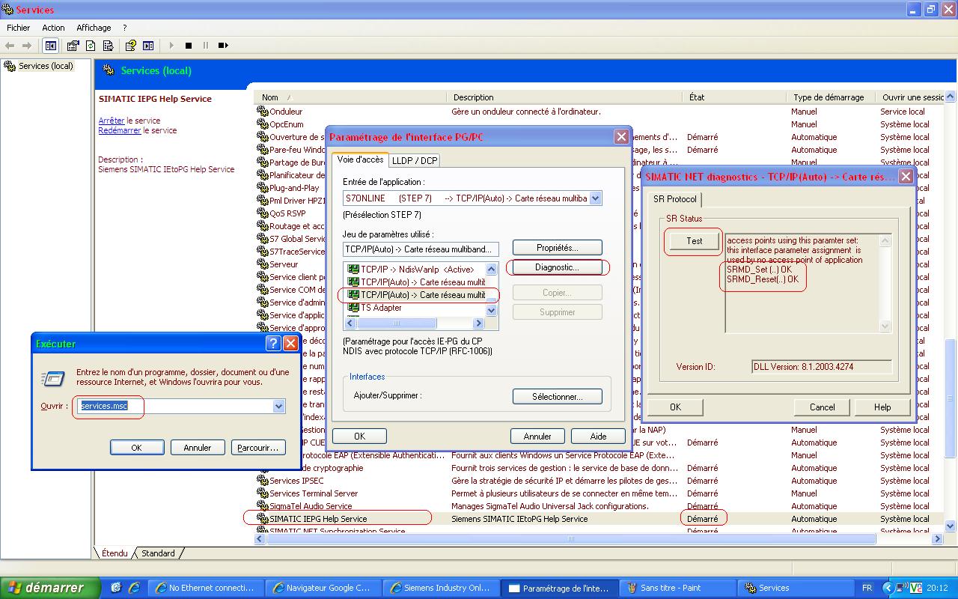Click the Back arrow in Services toolbar
Viewport: 958px width, 599px height.
coord(10,46)
